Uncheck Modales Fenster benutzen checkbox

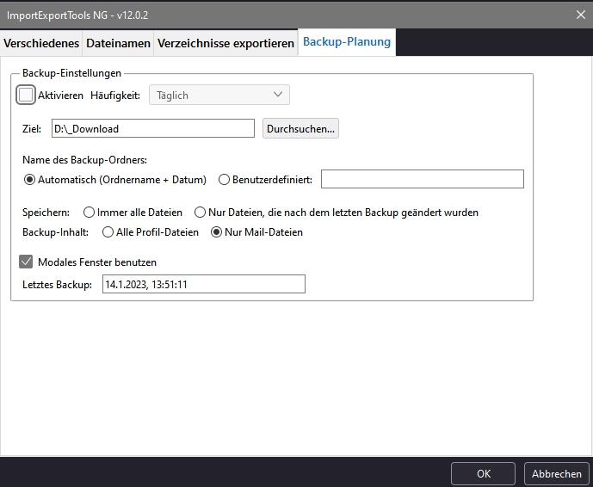[x=26, y=262]
